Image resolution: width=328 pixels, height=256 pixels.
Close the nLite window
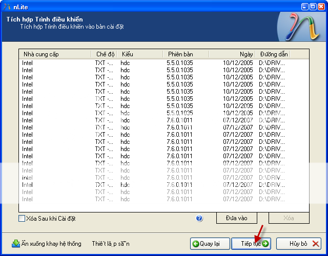coord(321,7)
